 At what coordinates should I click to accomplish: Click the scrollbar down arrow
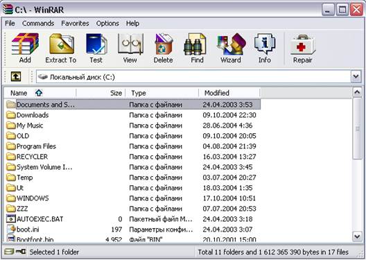point(357,236)
